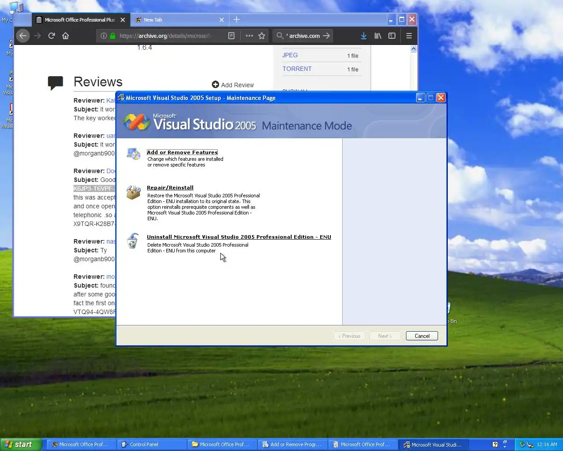Click the search magnifier icon in Firefox

280,36
